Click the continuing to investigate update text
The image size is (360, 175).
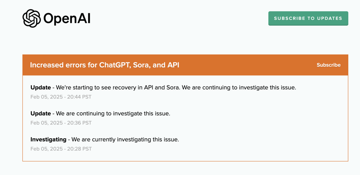(x=113, y=114)
